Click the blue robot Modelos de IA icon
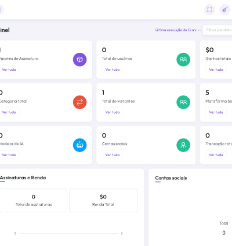Viewport: 232px width, 246px height. click(79, 145)
